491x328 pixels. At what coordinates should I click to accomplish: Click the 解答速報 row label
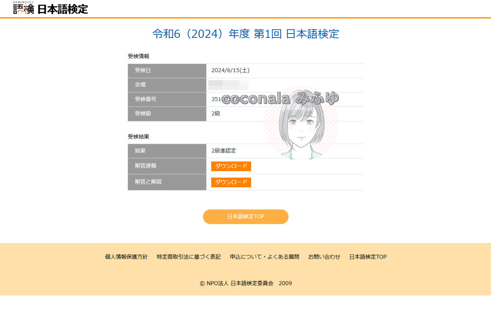167,166
